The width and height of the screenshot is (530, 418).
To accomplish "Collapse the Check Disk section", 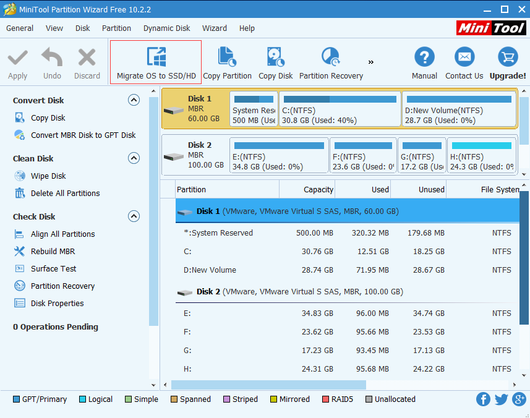I will [x=134, y=216].
